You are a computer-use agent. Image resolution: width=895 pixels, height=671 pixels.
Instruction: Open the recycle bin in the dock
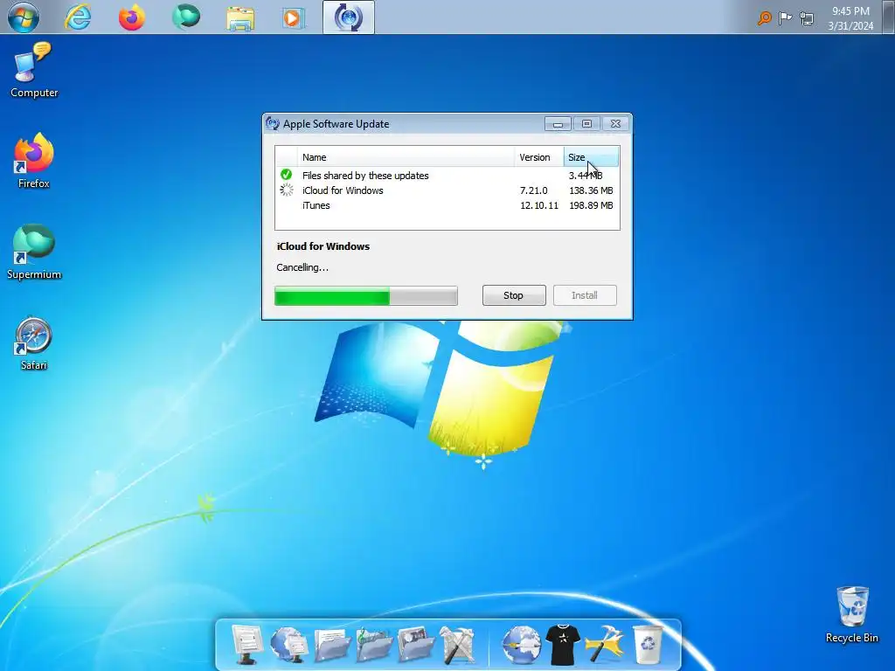click(648, 645)
